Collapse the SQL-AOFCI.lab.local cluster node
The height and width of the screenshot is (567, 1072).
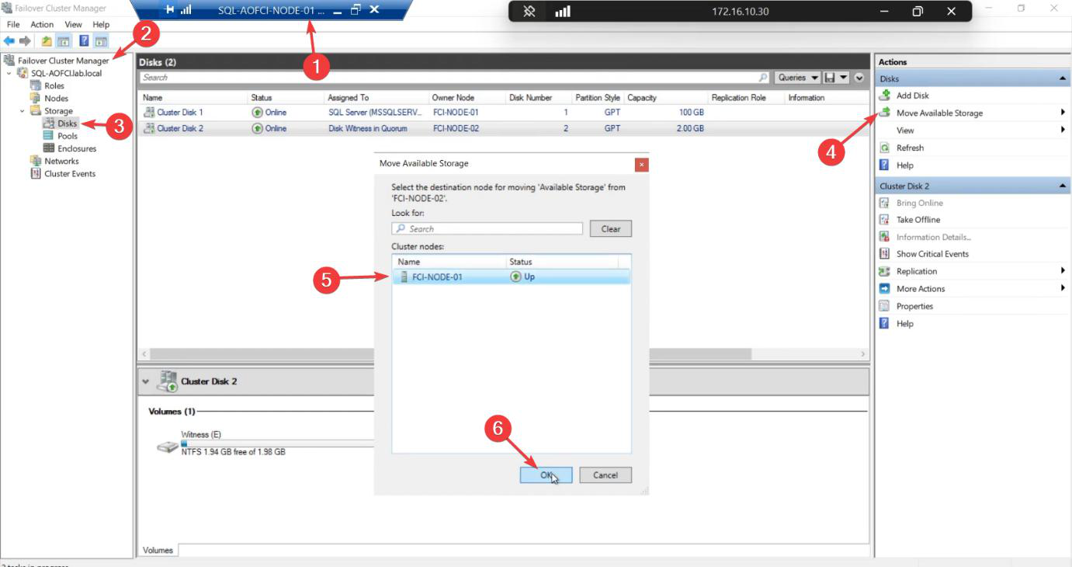click(9, 73)
